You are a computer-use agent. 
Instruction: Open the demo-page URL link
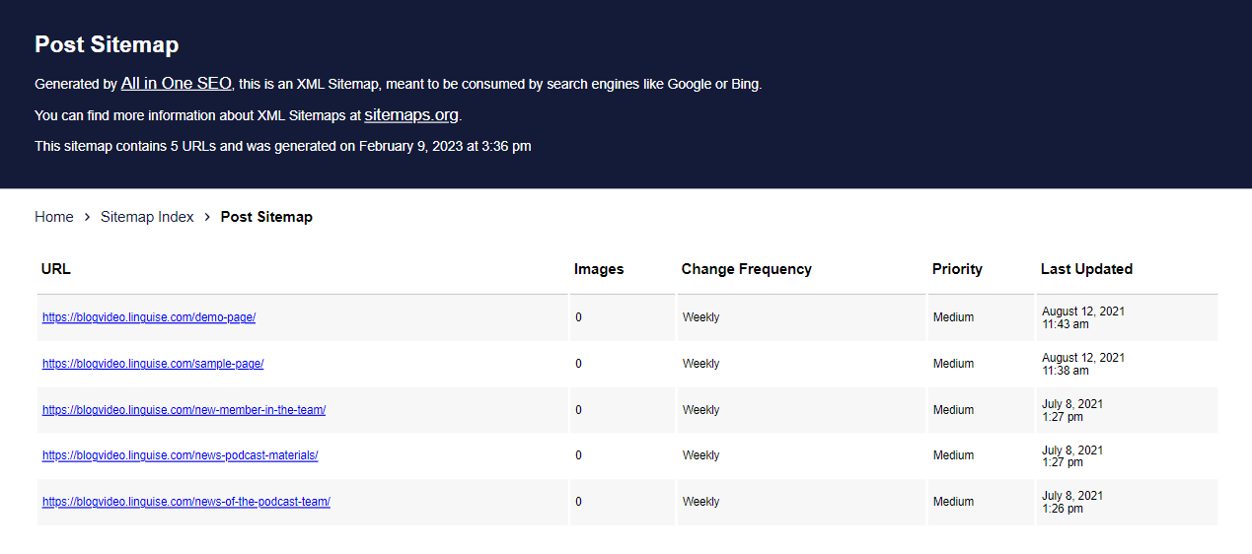coord(149,317)
